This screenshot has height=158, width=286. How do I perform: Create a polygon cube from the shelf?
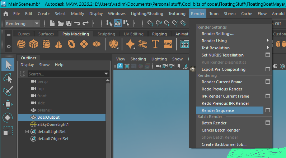[34, 44]
